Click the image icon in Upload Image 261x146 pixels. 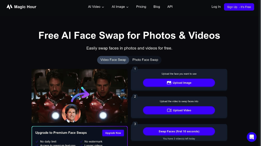pyautogui.click(x=169, y=83)
